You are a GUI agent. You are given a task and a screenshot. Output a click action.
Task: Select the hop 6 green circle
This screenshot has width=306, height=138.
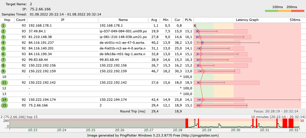pyautogui.click(x=3, y=54)
